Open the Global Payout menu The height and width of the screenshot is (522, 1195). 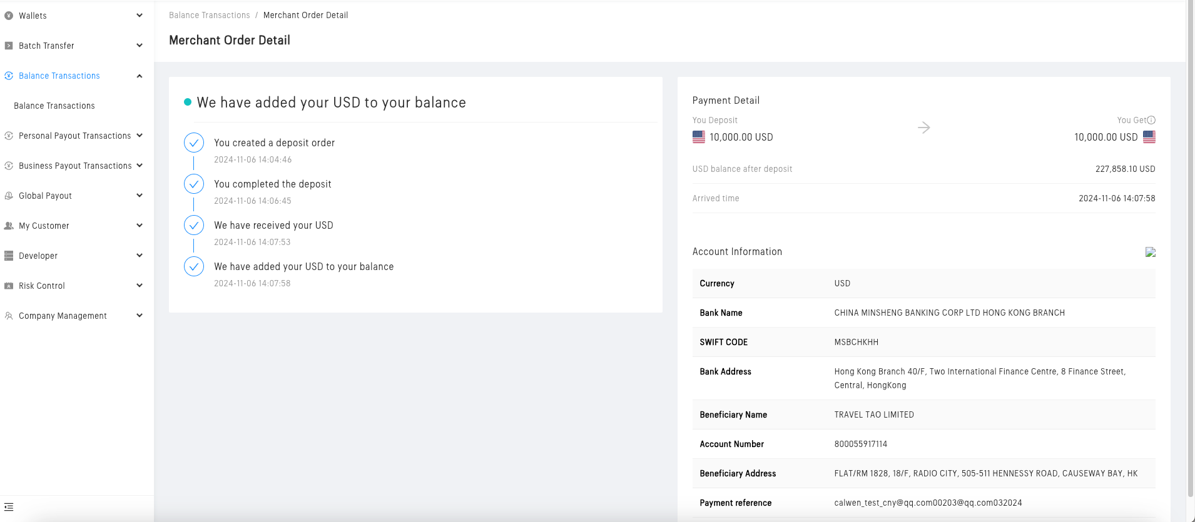pyautogui.click(x=46, y=196)
